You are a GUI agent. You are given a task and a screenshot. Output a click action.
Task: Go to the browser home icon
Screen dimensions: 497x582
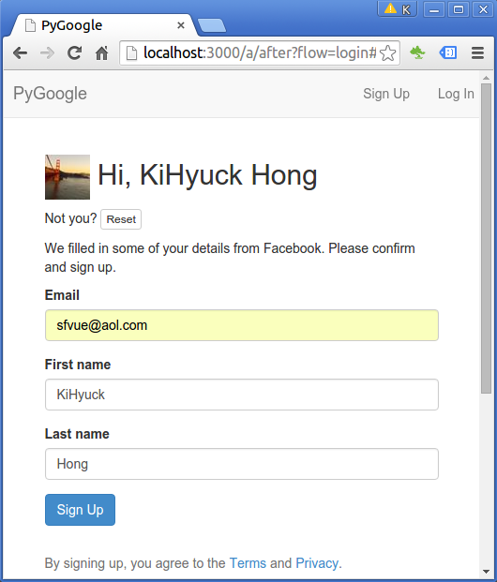click(101, 53)
